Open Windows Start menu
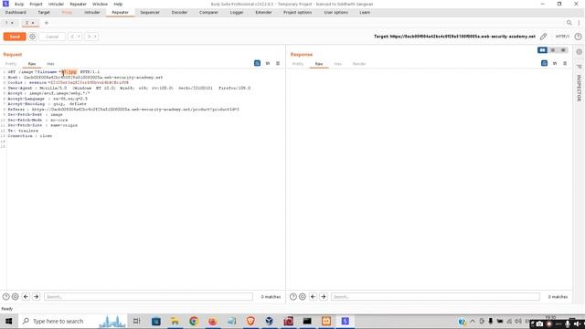Screen dimensions: 585x329 [8, 321]
